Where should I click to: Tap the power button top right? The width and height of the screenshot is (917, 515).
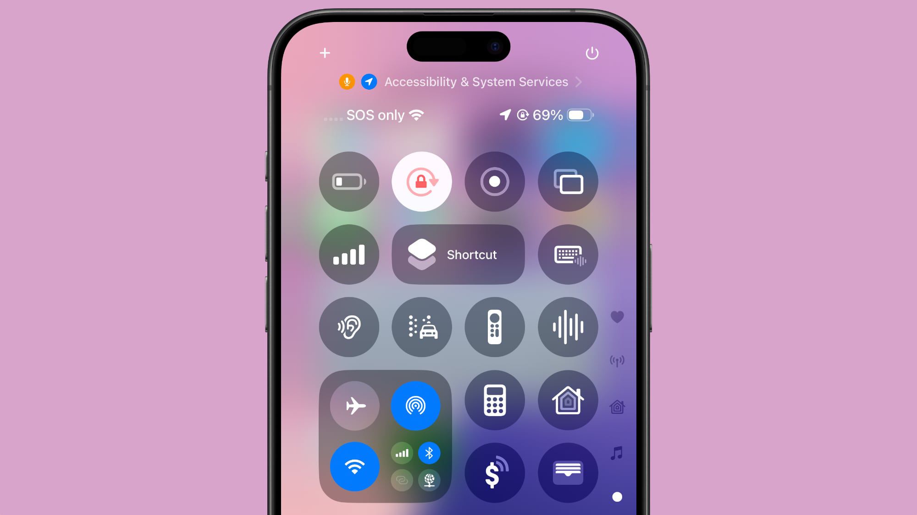[x=591, y=53]
